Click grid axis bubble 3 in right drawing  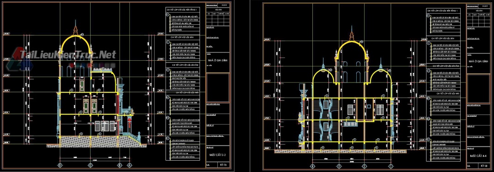(x=338, y=167)
